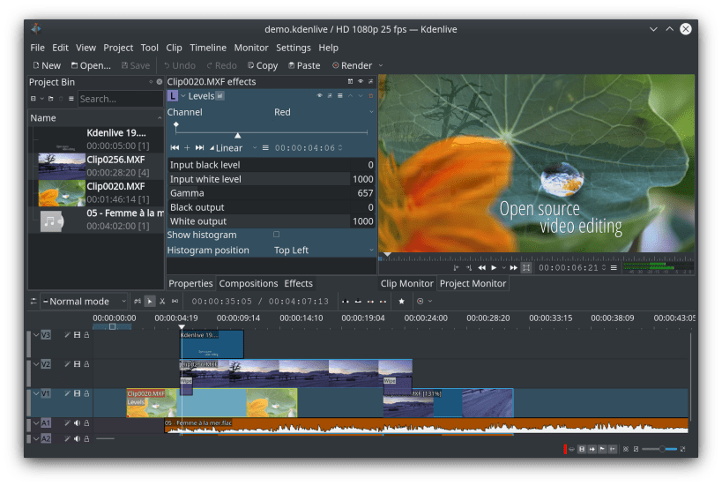Select the razor (scissors) tool in timeline toolbar

point(162,302)
